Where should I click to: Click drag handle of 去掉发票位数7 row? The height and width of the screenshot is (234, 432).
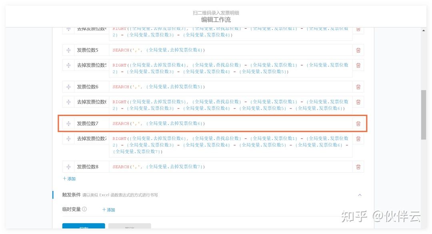[x=68, y=139]
